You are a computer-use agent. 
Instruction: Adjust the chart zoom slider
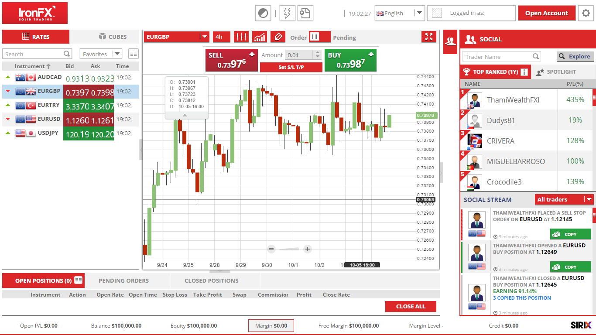point(289,249)
